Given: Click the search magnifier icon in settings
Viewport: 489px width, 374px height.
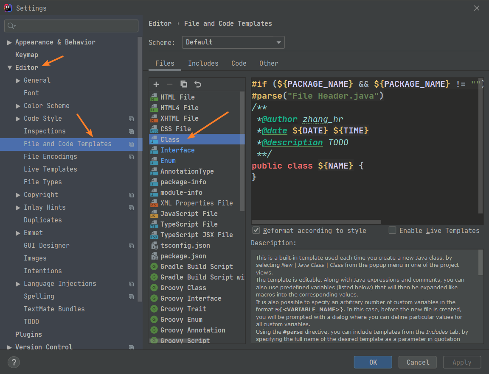Looking at the screenshot, I should coord(11,26).
